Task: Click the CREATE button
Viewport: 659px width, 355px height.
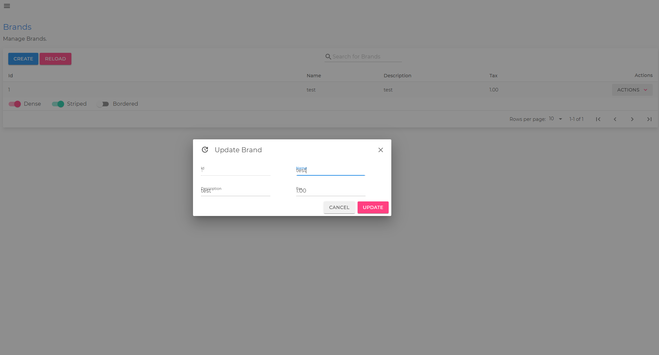Action: [x=23, y=58]
